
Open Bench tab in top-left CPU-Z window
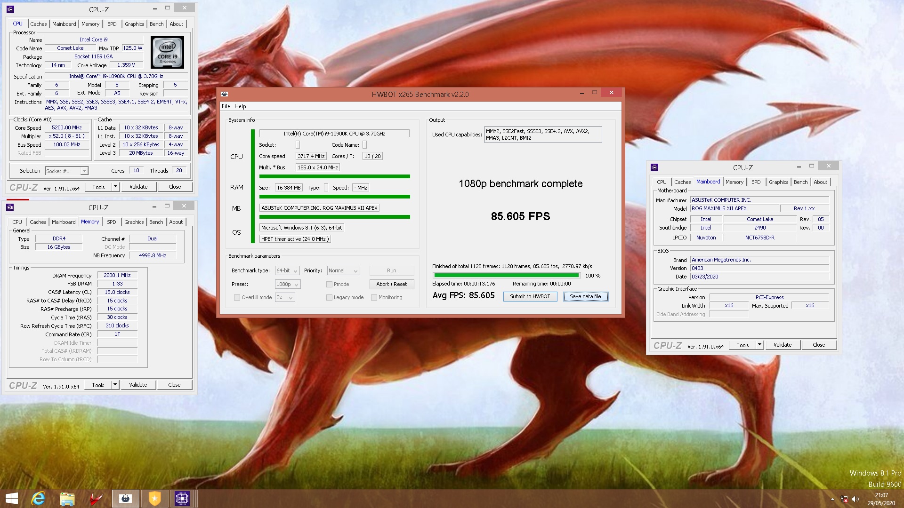click(x=157, y=24)
